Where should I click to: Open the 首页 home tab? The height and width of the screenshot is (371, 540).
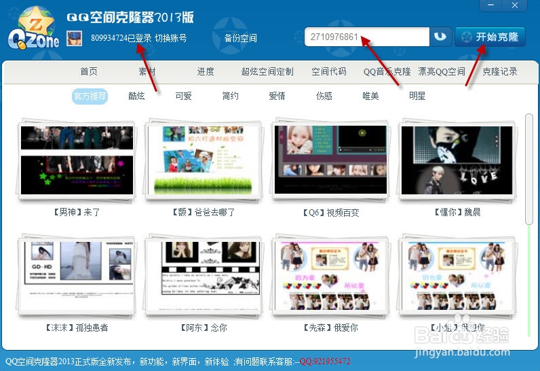(89, 71)
